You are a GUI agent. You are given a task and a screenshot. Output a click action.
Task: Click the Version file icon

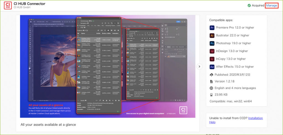click(211, 81)
